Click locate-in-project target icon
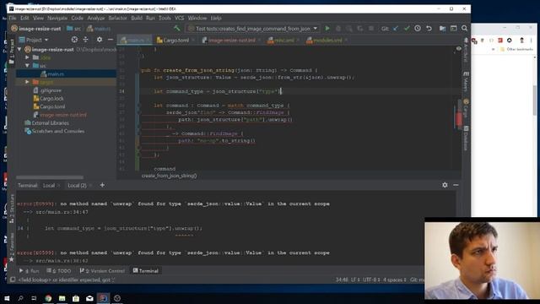The height and width of the screenshot is (304, 540). (74, 40)
